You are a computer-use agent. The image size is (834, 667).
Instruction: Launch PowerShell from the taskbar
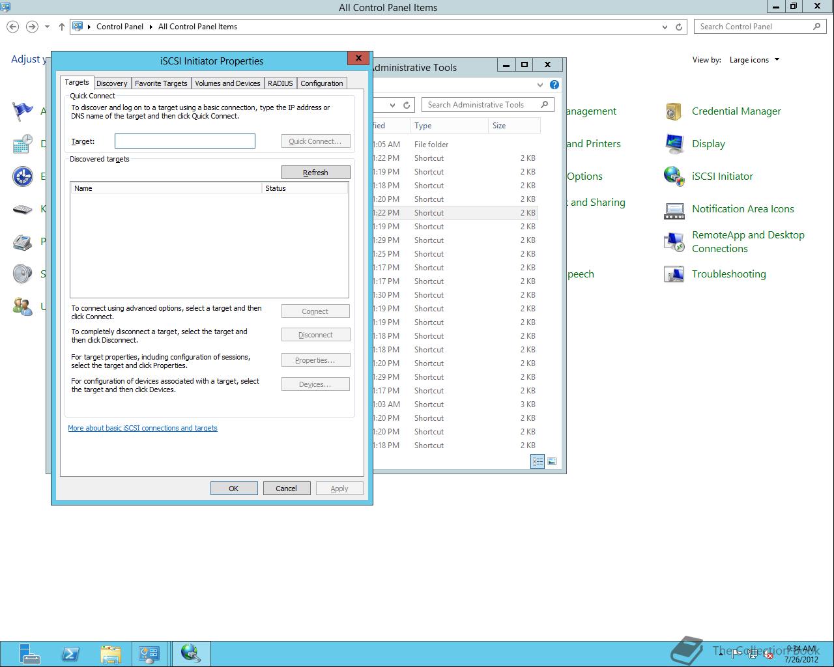click(x=70, y=653)
